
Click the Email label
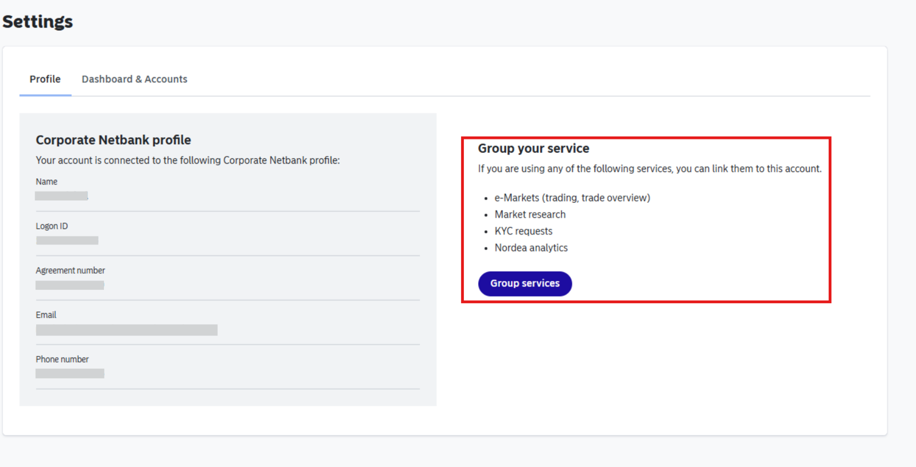point(46,315)
